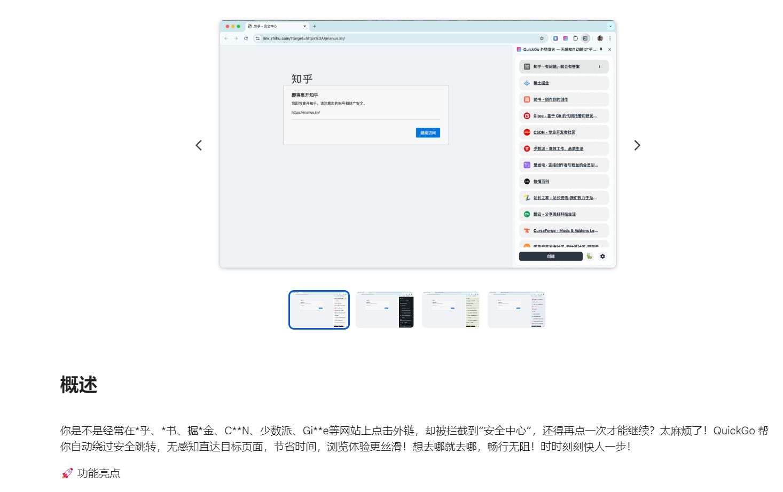Click the 知乎 - 有问题,就会有答案 entry in the list
Viewport: 783px width, 492px height.
pyautogui.click(x=564, y=67)
